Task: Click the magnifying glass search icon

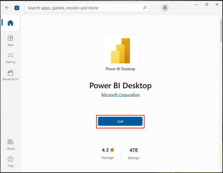Action: coord(144,7)
